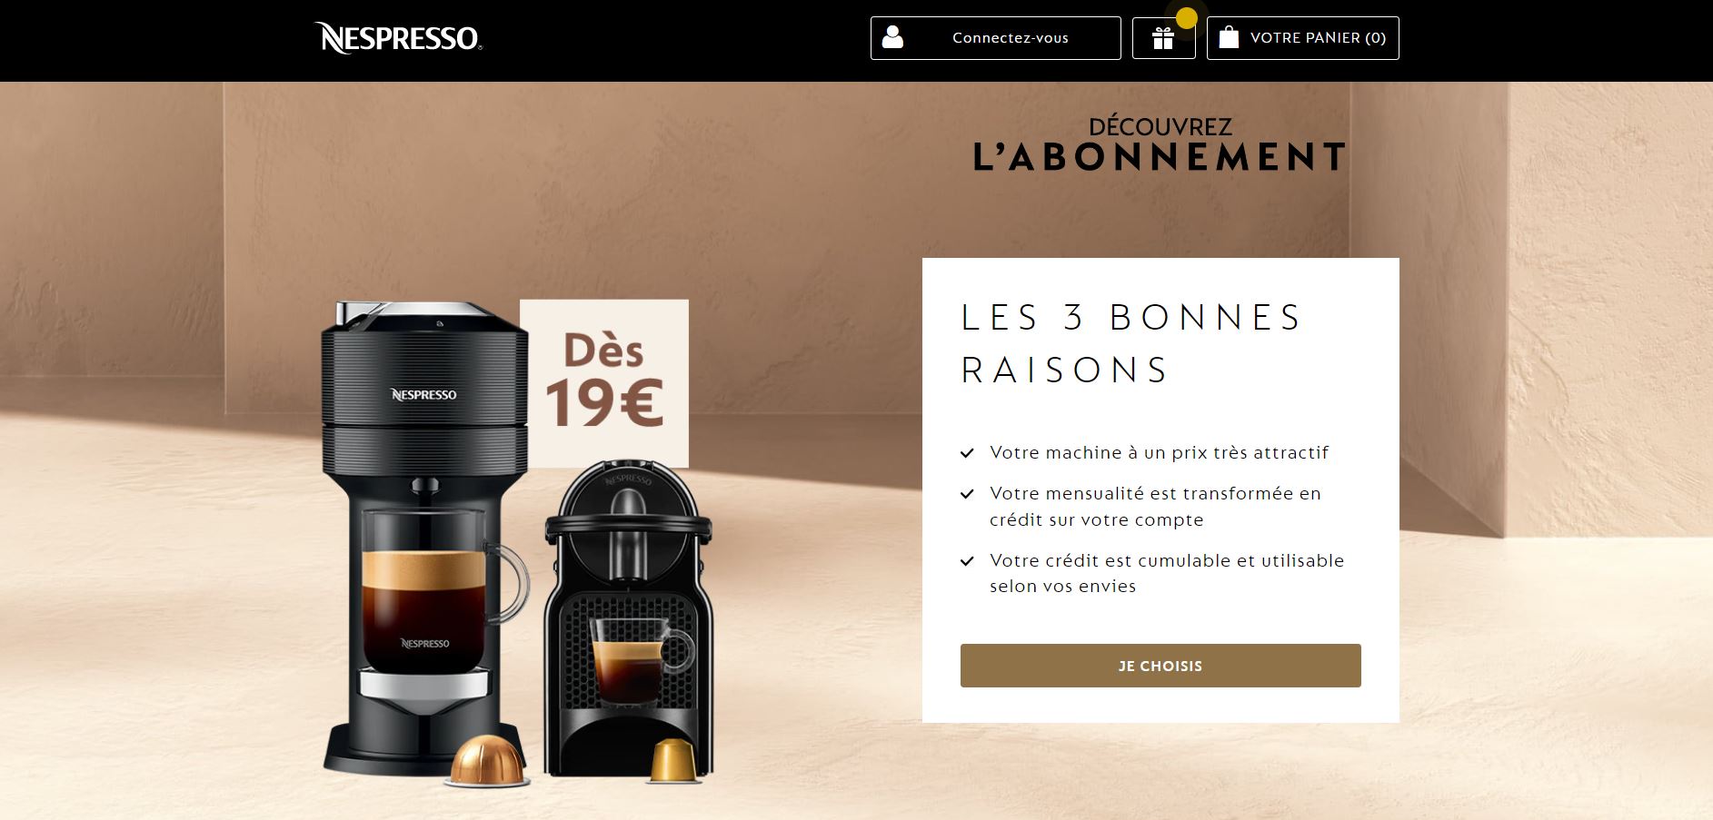Click the shopping bag icon

pos(1229,37)
